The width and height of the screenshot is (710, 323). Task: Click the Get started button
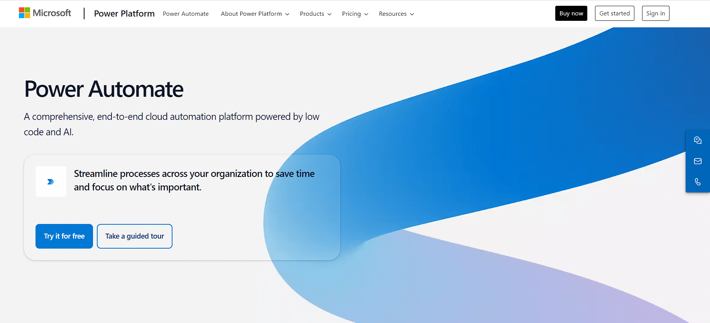point(614,13)
